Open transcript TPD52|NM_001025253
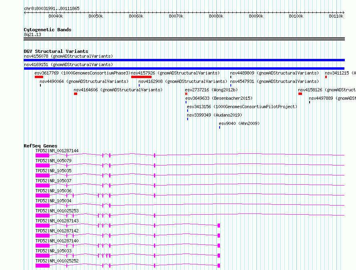356x270 pixels. pyautogui.click(x=57, y=211)
